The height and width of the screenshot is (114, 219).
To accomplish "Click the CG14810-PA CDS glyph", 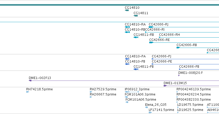I will (x=127, y=59).
